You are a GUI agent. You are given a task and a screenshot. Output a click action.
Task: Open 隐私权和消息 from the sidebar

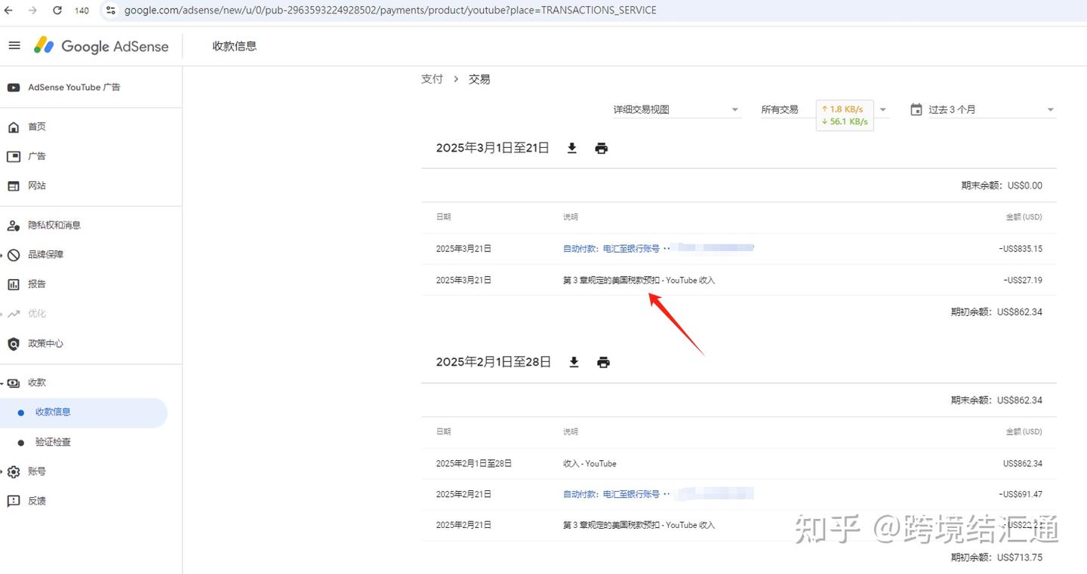pyautogui.click(x=54, y=225)
